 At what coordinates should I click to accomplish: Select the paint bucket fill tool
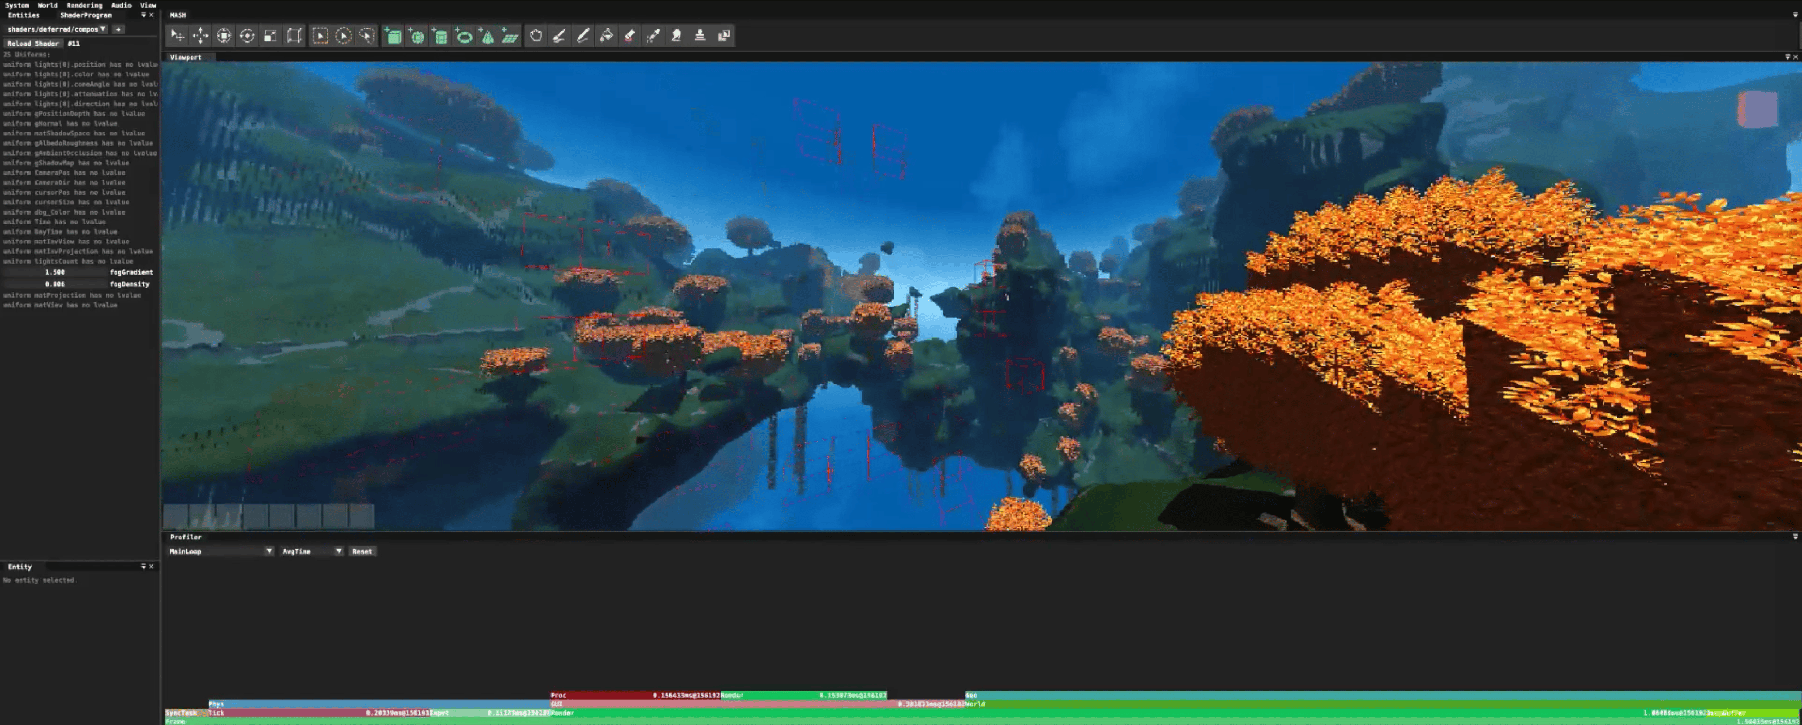click(x=606, y=35)
